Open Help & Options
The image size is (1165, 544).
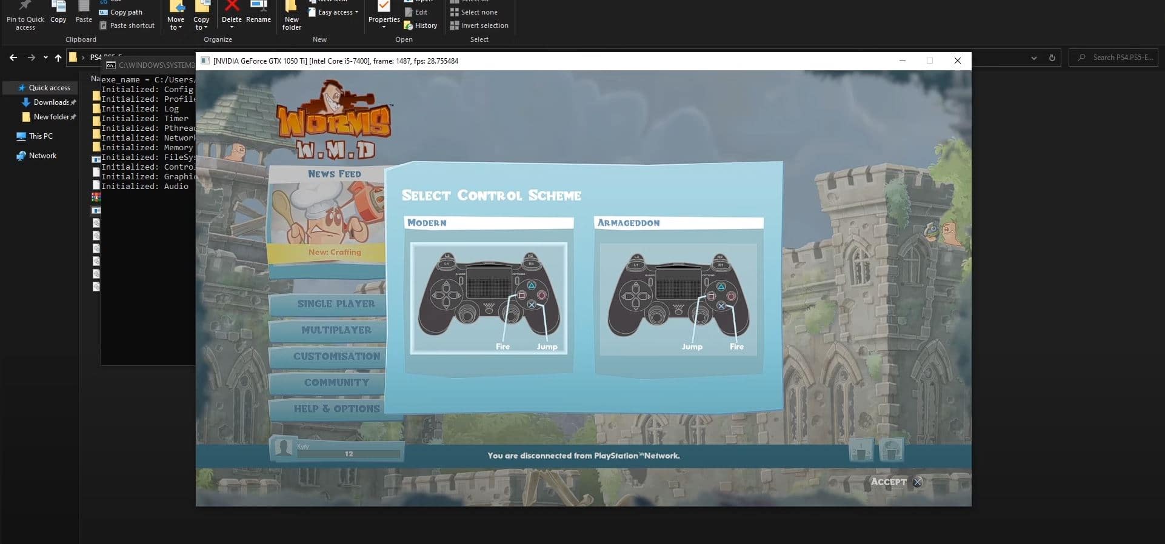click(x=336, y=409)
